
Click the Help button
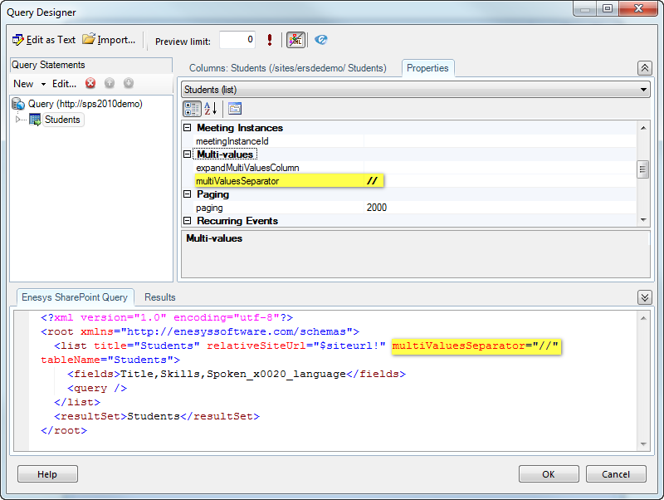47,474
